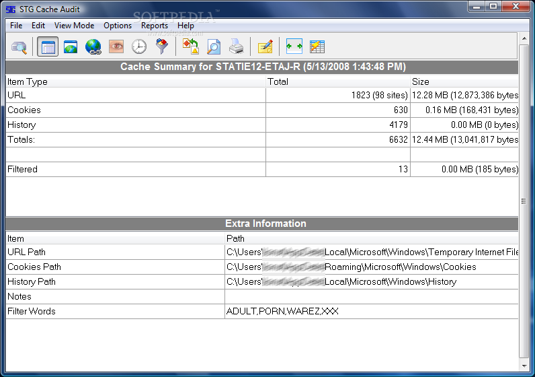The width and height of the screenshot is (535, 377).
Task: Click the notes pencil icon
Action: pyautogui.click(x=265, y=47)
